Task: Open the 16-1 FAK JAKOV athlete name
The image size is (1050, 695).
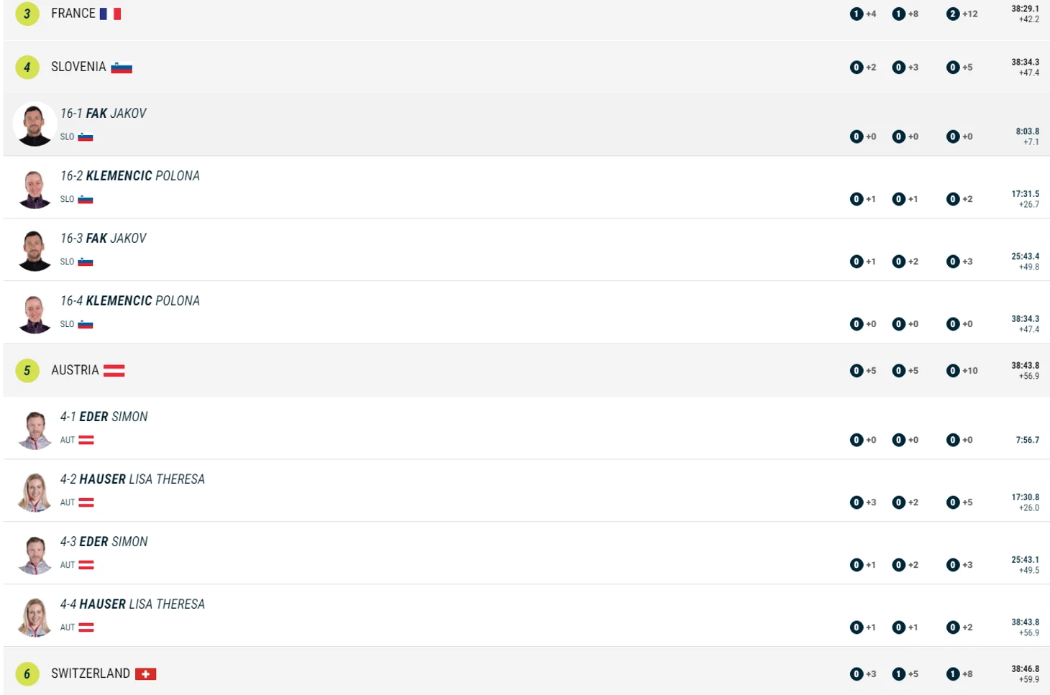Action: (104, 114)
